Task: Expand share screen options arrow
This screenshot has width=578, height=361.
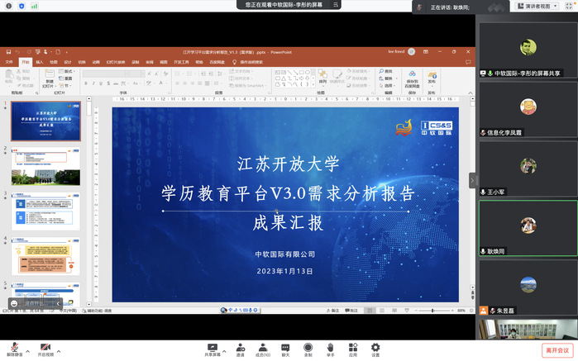Action: (x=224, y=351)
